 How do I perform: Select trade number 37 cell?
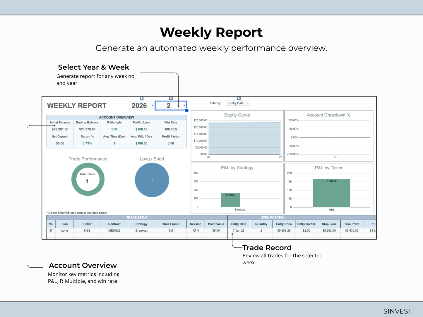51,230
